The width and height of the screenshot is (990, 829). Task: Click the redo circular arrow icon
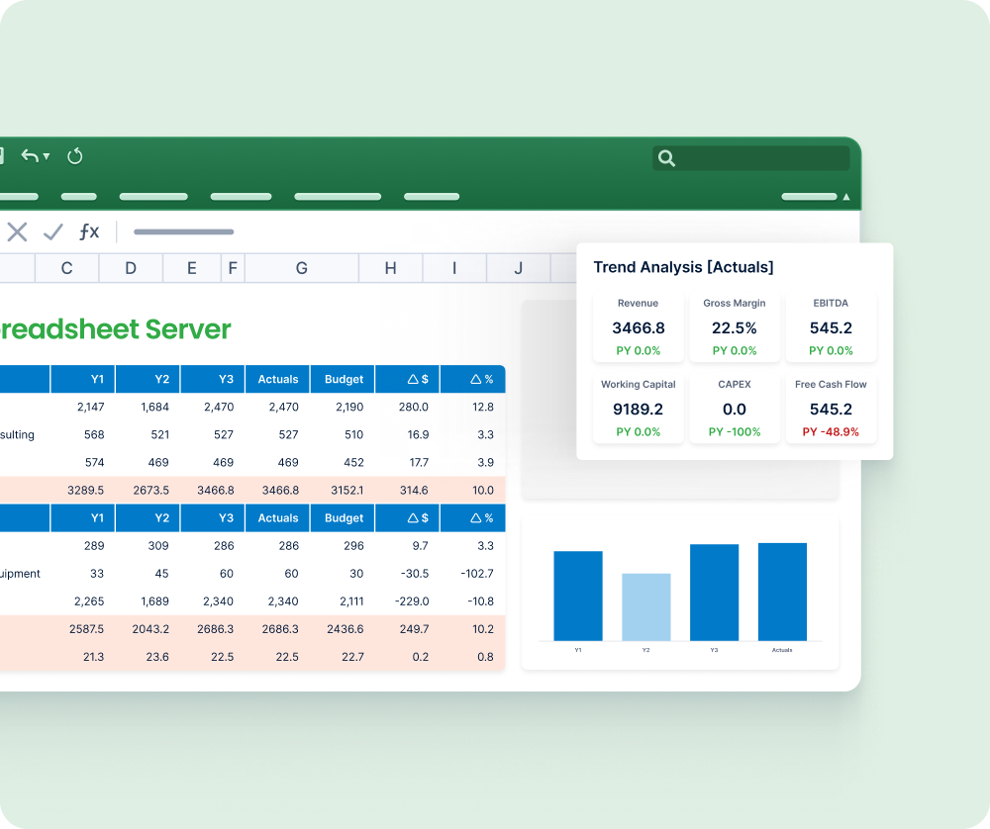click(74, 156)
